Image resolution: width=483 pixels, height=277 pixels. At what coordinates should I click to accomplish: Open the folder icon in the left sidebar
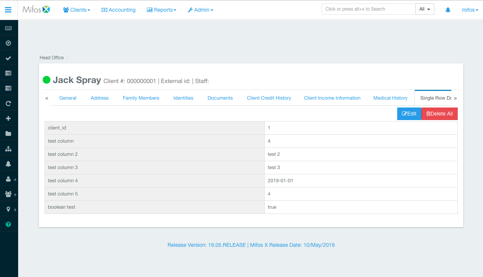8,133
